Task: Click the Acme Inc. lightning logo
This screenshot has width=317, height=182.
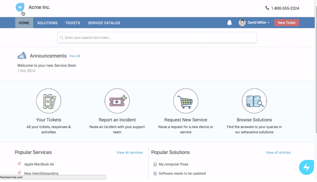Action: point(20,7)
